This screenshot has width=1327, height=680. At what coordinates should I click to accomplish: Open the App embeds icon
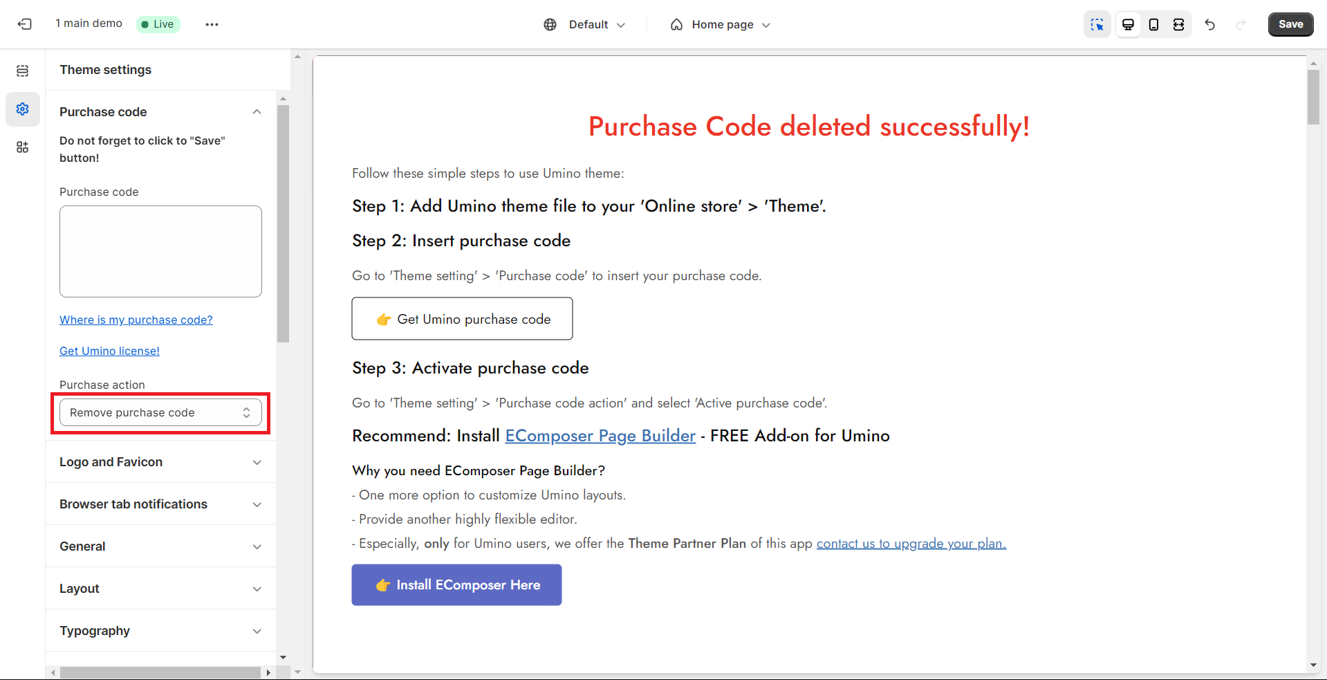[23, 147]
